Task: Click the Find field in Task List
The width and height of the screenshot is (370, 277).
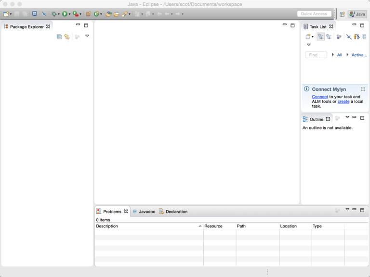Action: click(x=316, y=55)
